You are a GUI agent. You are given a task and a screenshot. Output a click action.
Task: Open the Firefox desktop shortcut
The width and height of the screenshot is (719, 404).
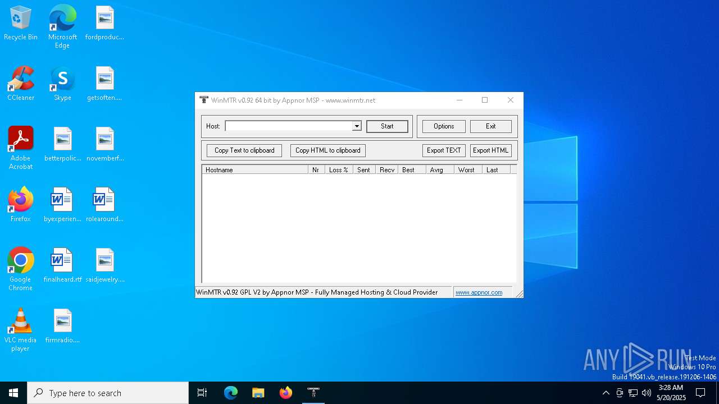(21, 205)
